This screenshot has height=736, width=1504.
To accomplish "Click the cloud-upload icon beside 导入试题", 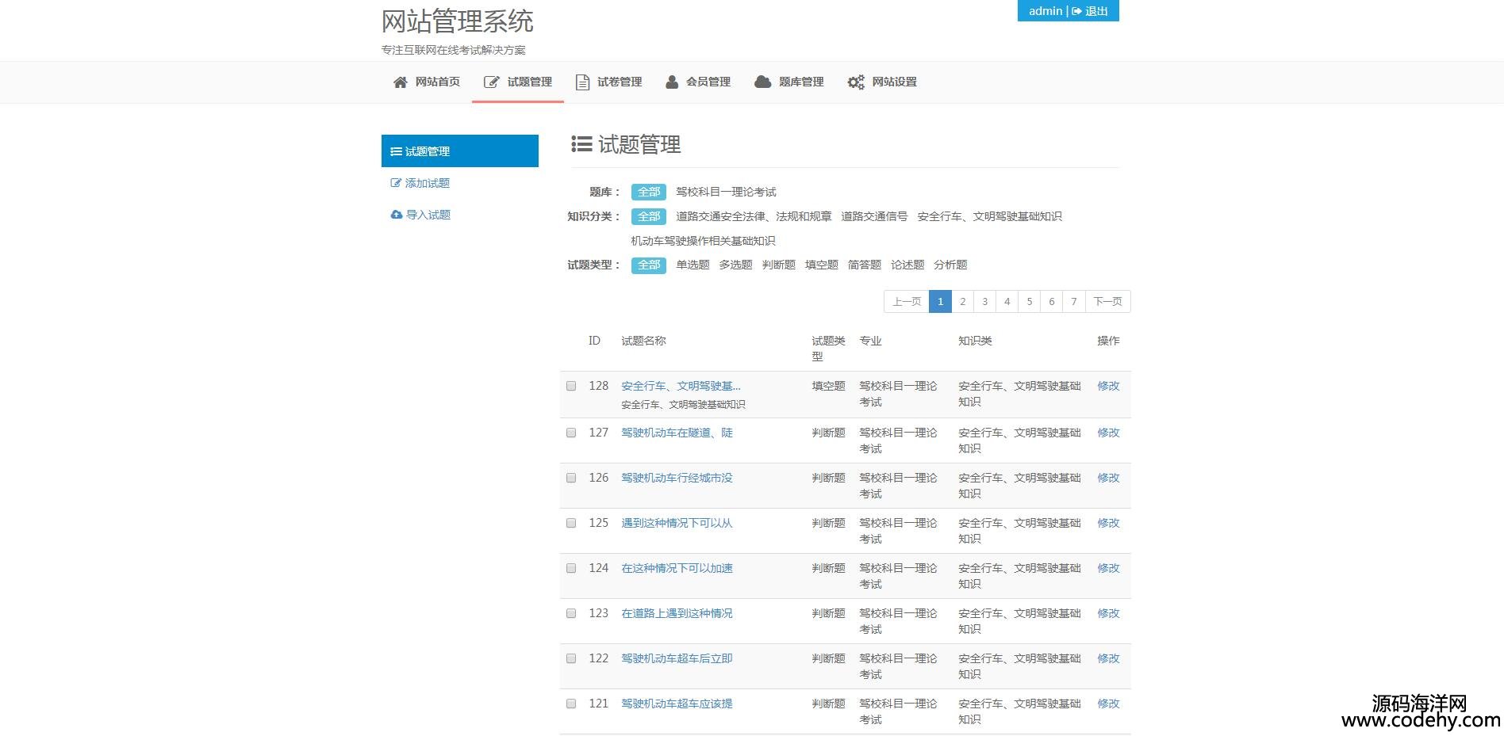I will tap(397, 215).
